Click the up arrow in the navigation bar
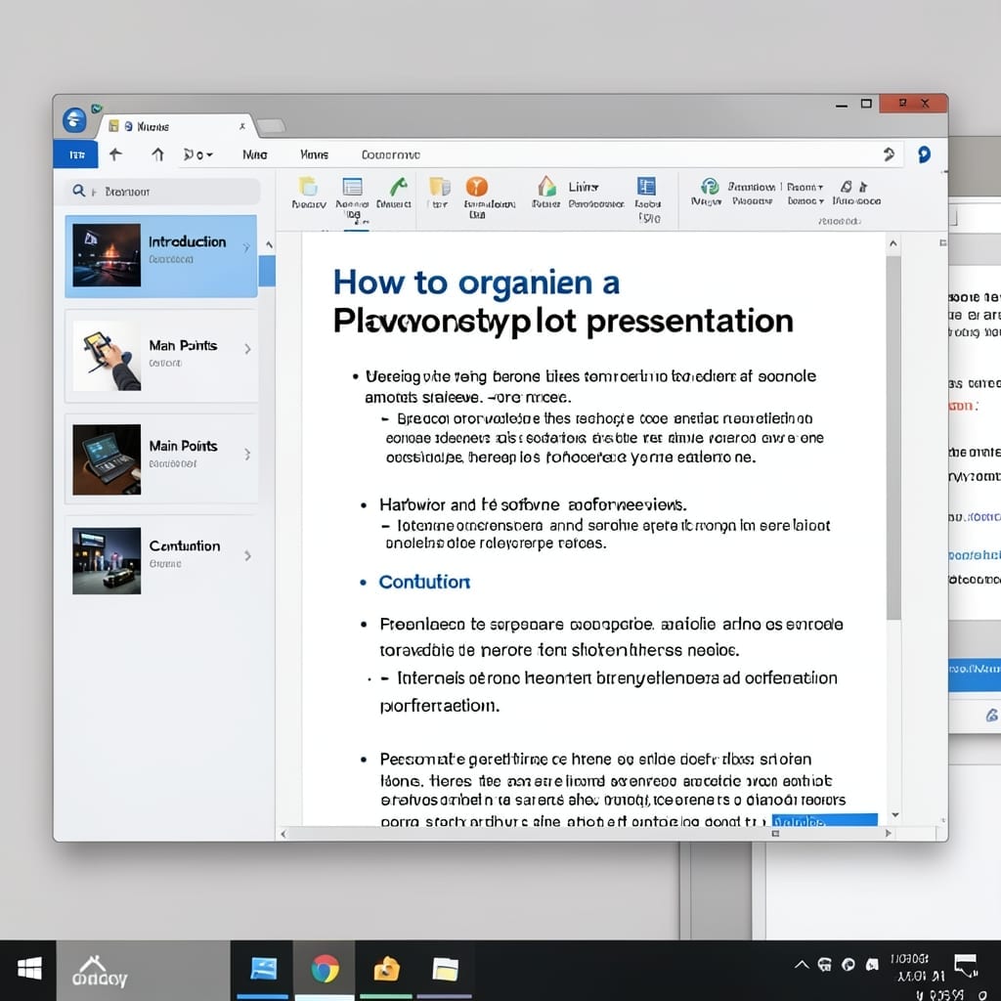Image resolution: width=1001 pixels, height=1001 pixels. coord(157,154)
